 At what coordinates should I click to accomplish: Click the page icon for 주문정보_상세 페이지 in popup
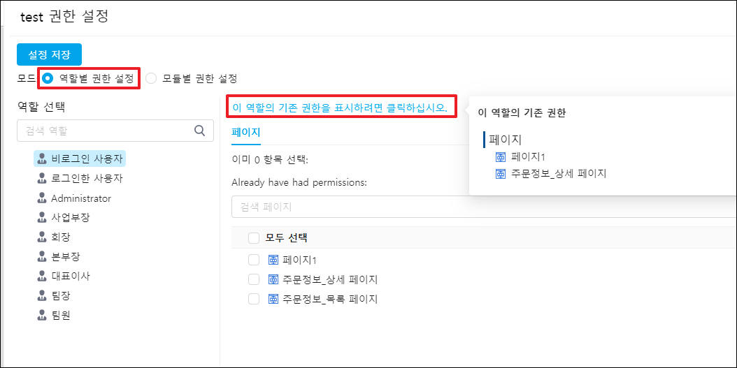click(x=500, y=174)
